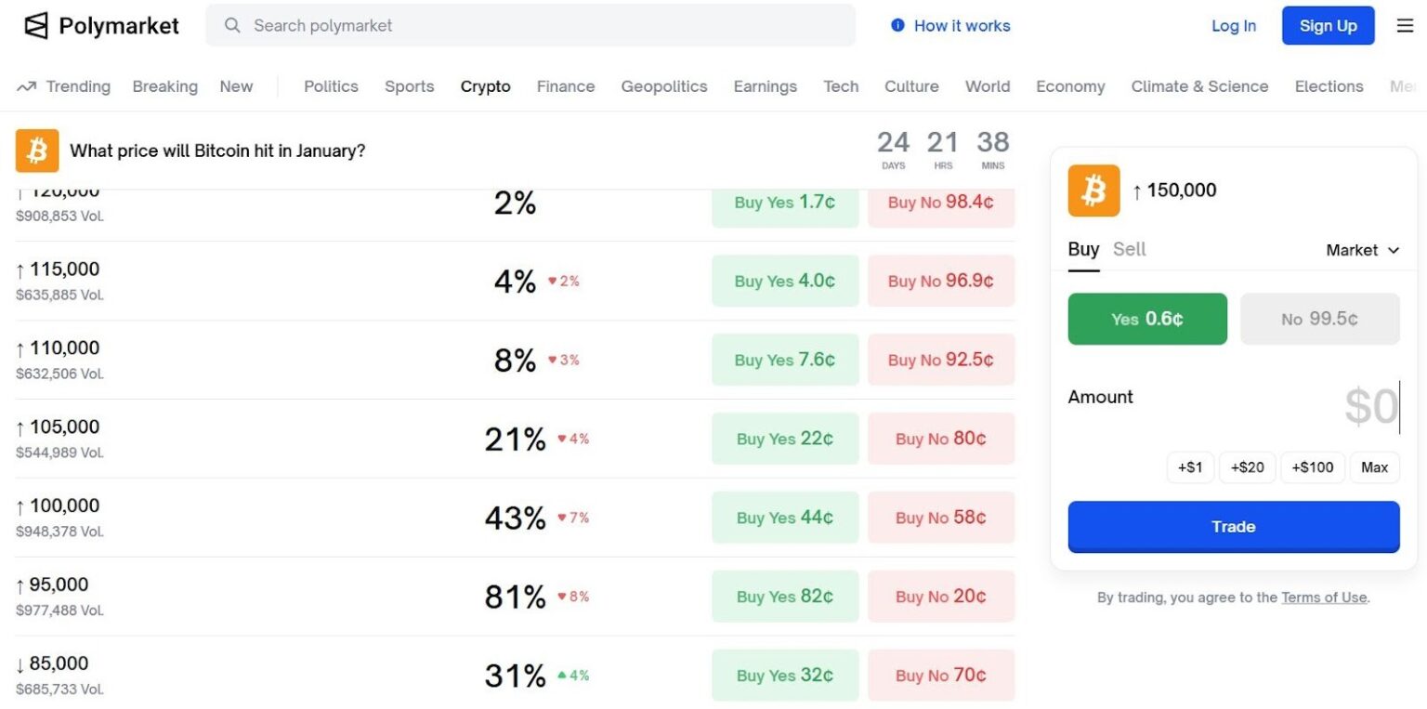Click the info icon beside How it works
The image size is (1427, 709).
pyautogui.click(x=897, y=26)
